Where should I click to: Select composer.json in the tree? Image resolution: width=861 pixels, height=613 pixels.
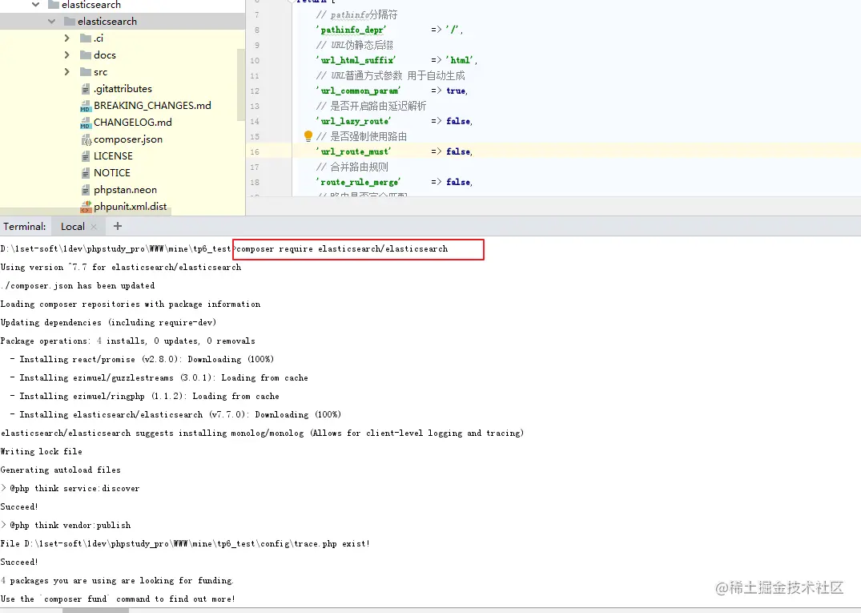coord(128,139)
